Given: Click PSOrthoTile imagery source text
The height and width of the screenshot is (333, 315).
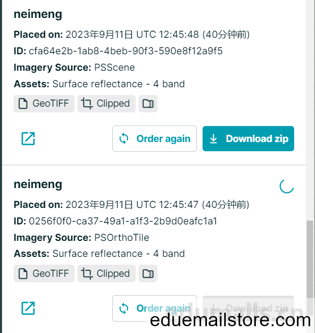Looking at the screenshot, I should click(x=122, y=238).
